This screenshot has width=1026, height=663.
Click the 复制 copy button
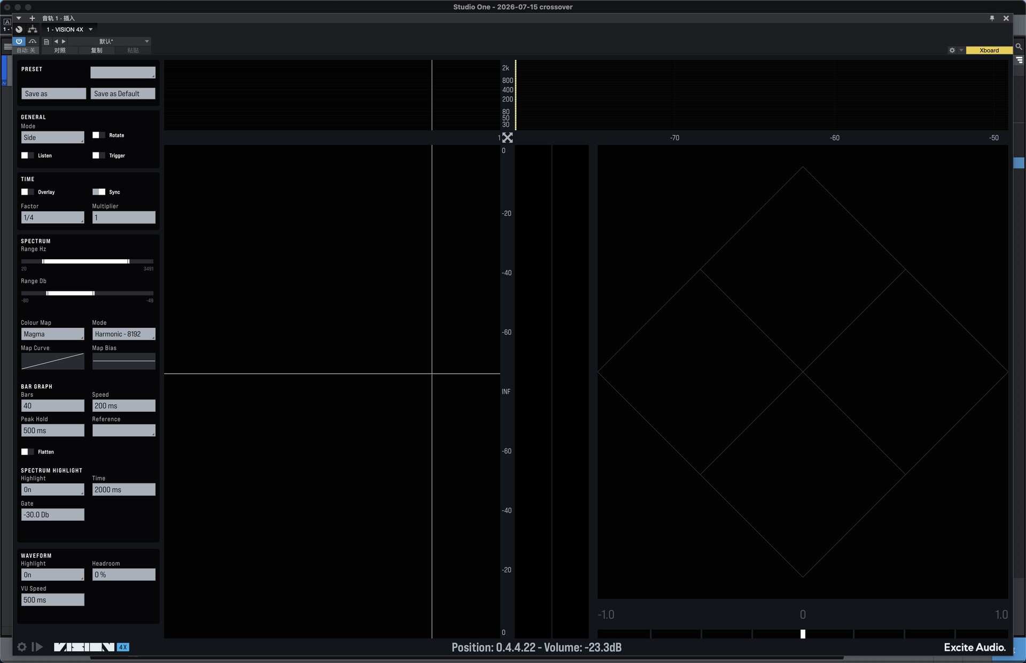[97, 50]
